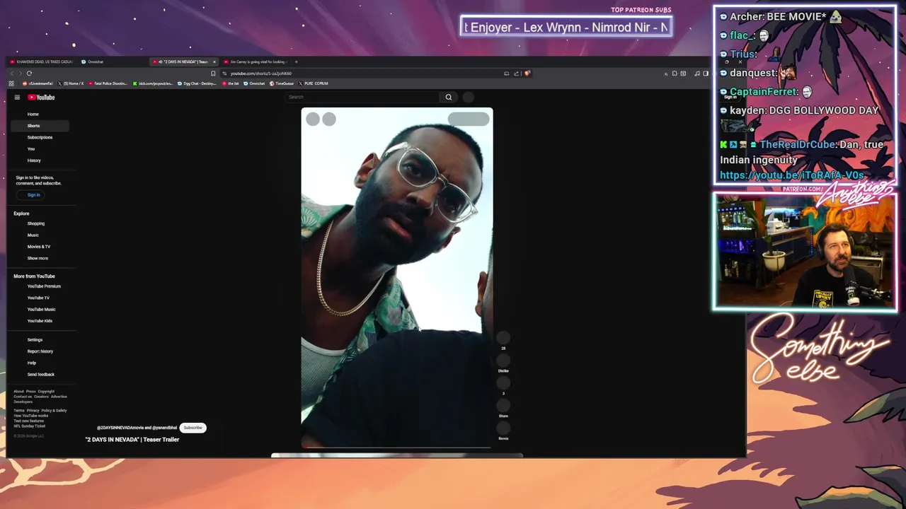Click the Brave shields lion icon
906x509 pixels.
coord(527,74)
